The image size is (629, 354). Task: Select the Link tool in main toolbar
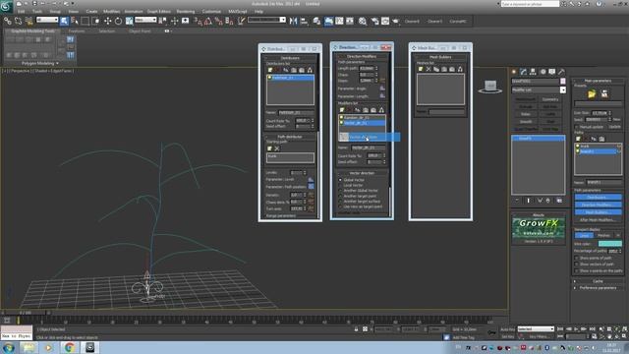click(8, 21)
